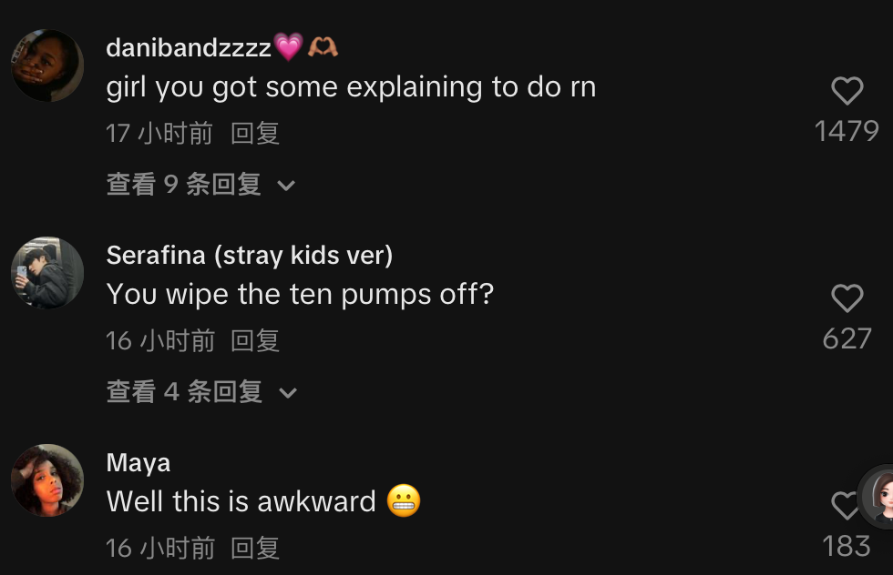Open Maya username link
This screenshot has height=575, width=893.
tap(139, 463)
